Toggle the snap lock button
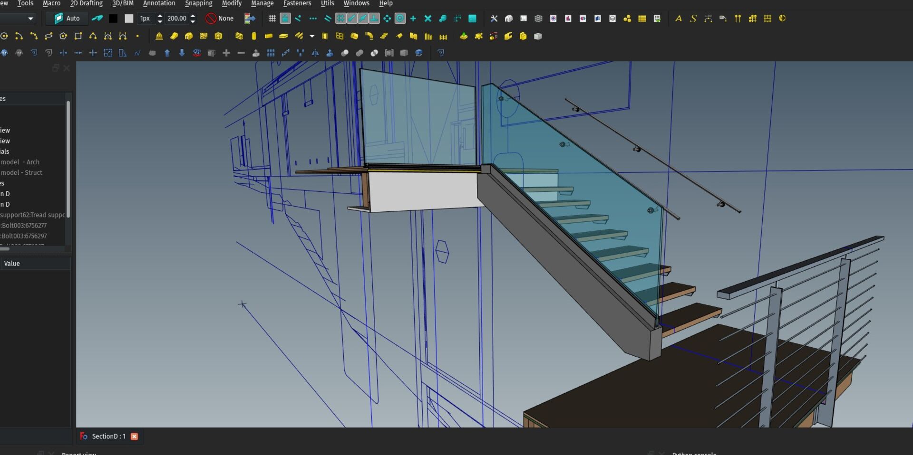 [285, 19]
